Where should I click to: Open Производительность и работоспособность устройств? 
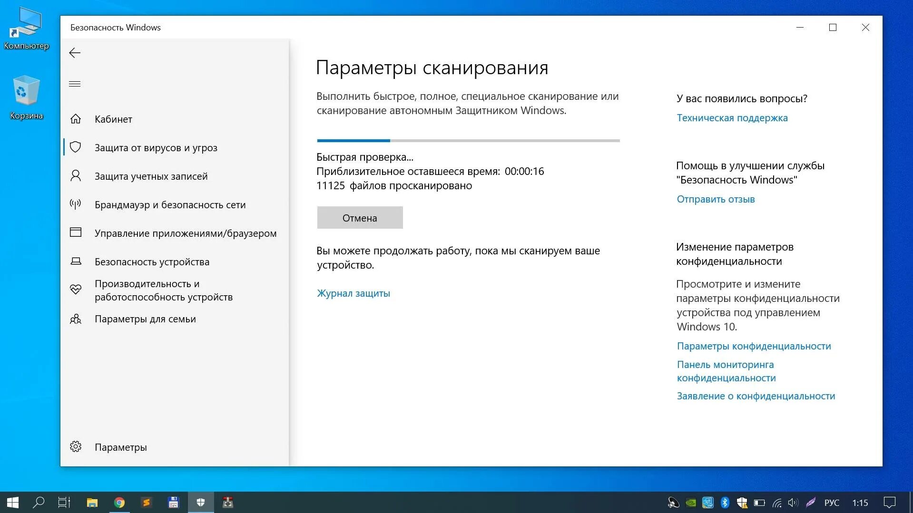tap(175, 290)
